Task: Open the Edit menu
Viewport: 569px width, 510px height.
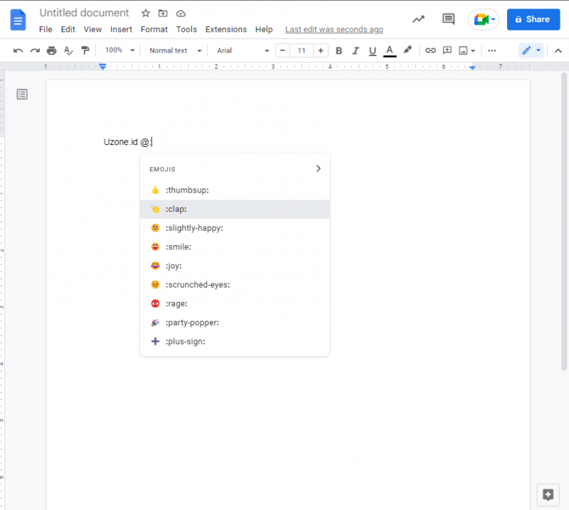Action: click(x=68, y=29)
